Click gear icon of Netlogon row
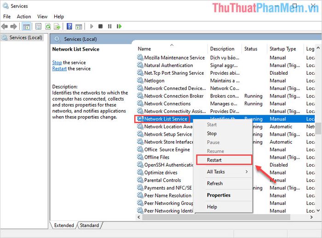Image resolution: width=322 pixels, height=238 pixels. tap(140, 80)
